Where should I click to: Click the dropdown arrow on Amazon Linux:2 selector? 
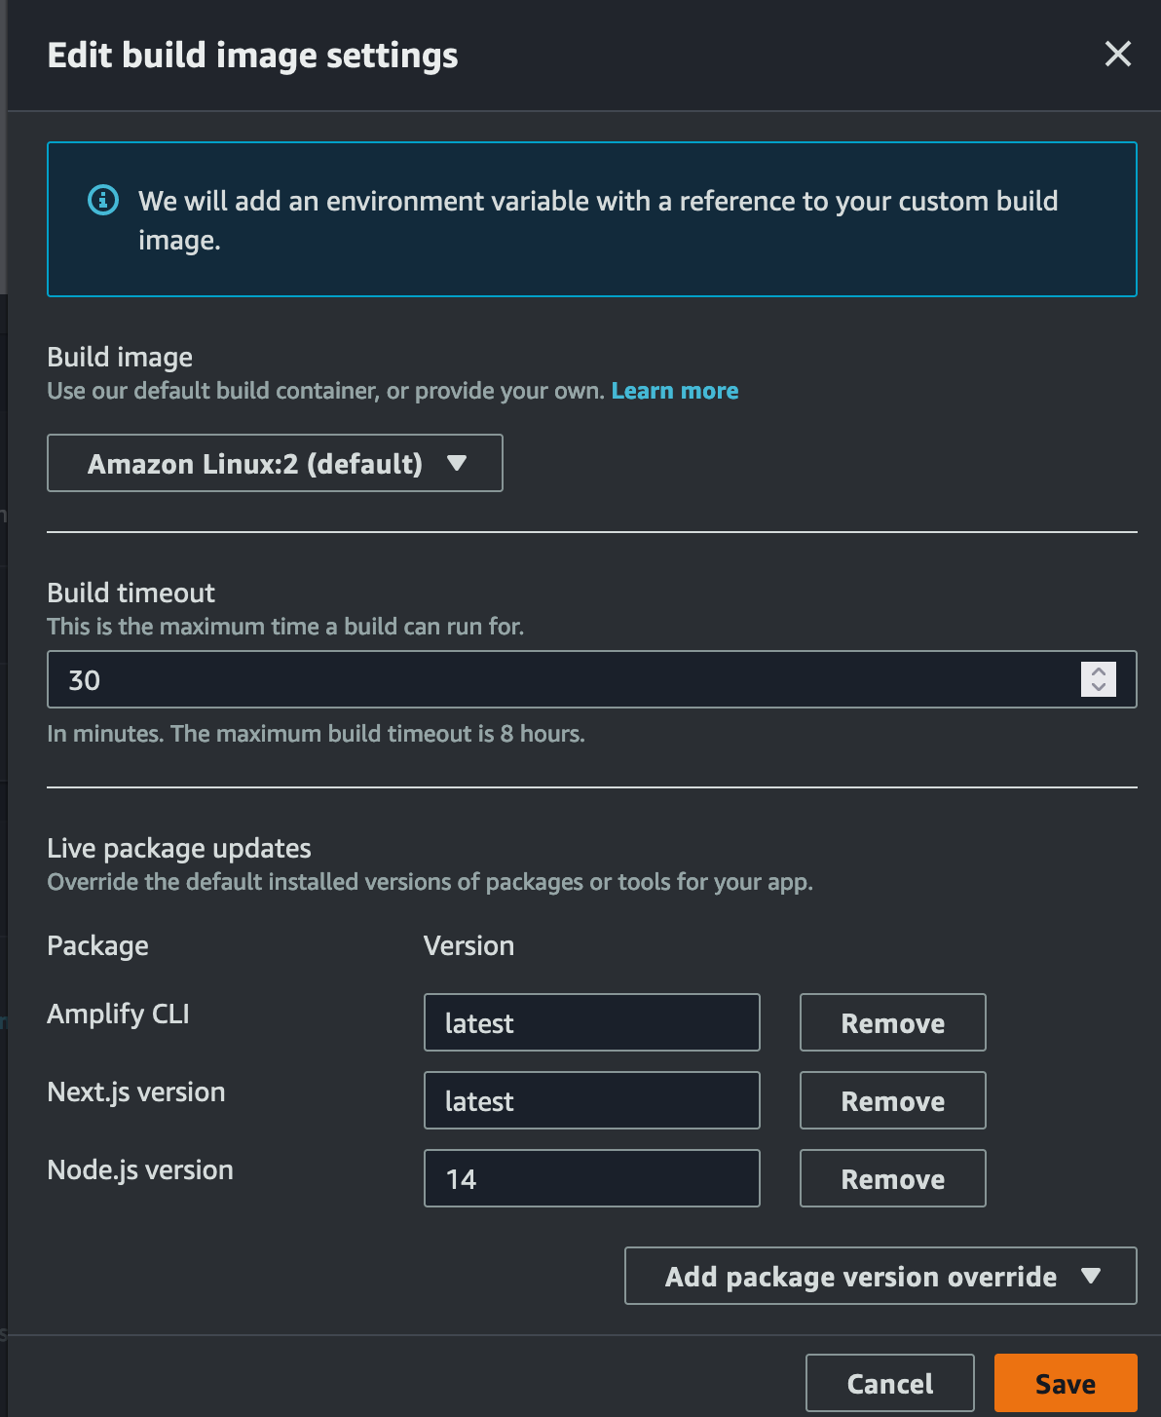pyautogui.click(x=458, y=464)
